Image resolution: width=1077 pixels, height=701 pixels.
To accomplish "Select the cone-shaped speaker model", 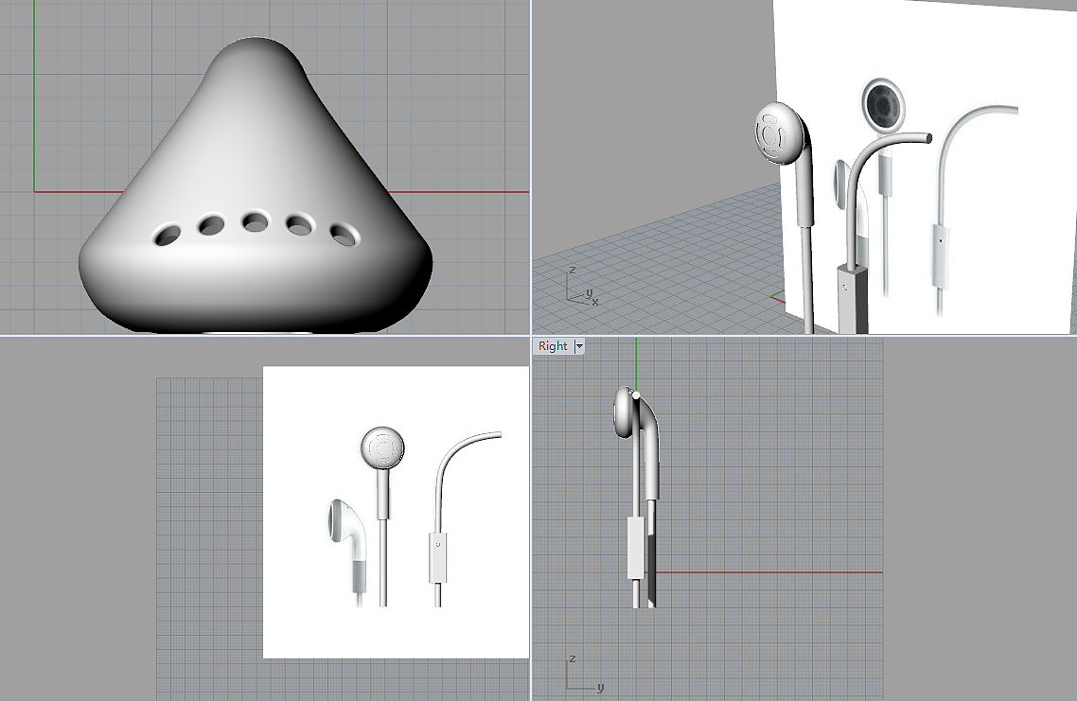I will [256, 184].
